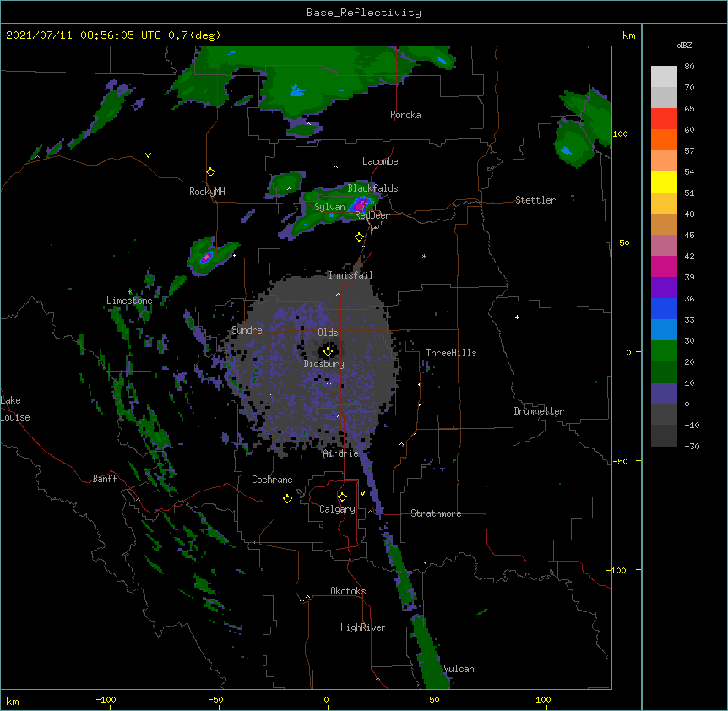728x711 pixels.
Task: Pick the red 60-65 dBZ legend color
Action: [x=664, y=118]
